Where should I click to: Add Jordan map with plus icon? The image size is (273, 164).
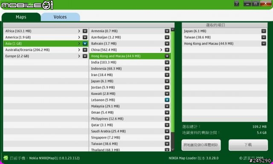167,88
